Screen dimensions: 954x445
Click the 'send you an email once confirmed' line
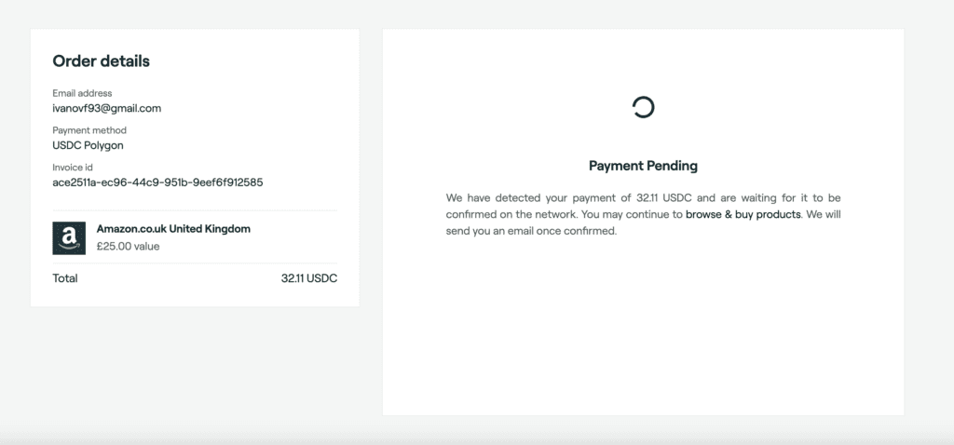tap(531, 232)
